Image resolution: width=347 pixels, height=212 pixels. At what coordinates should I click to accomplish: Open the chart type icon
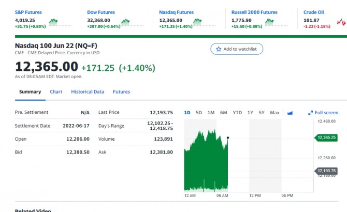pos(290,113)
